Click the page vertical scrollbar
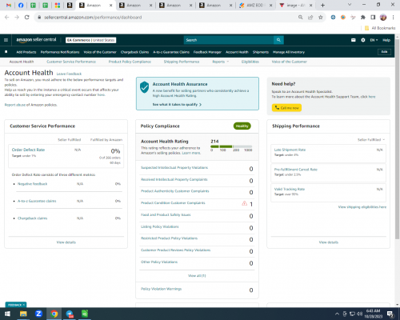The width and height of the screenshot is (400, 320). coord(398,138)
